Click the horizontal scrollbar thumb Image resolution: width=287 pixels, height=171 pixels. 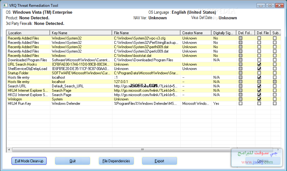(x=142, y=150)
